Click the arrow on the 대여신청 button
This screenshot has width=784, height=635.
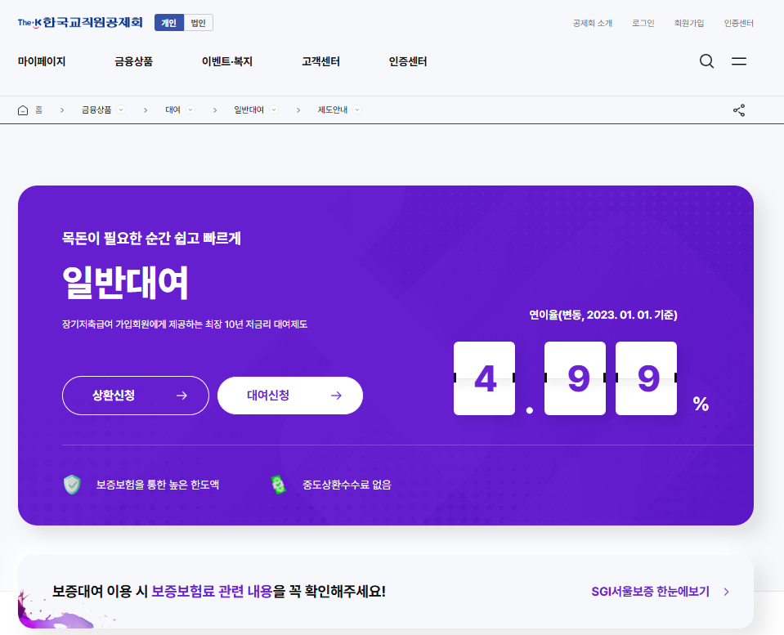[x=336, y=396]
